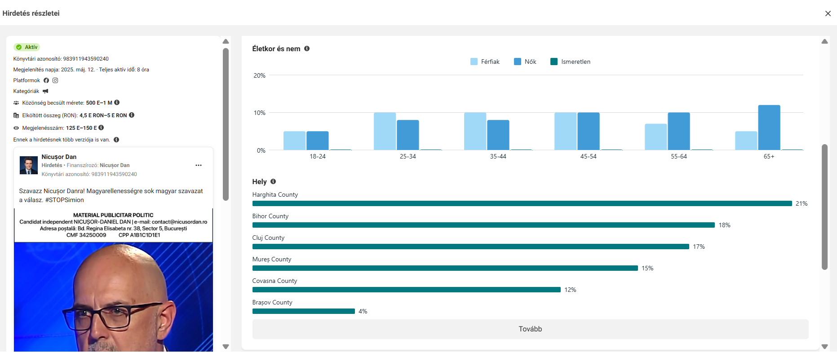Click the men bar for age 25-34
837x357 pixels.
(x=385, y=131)
